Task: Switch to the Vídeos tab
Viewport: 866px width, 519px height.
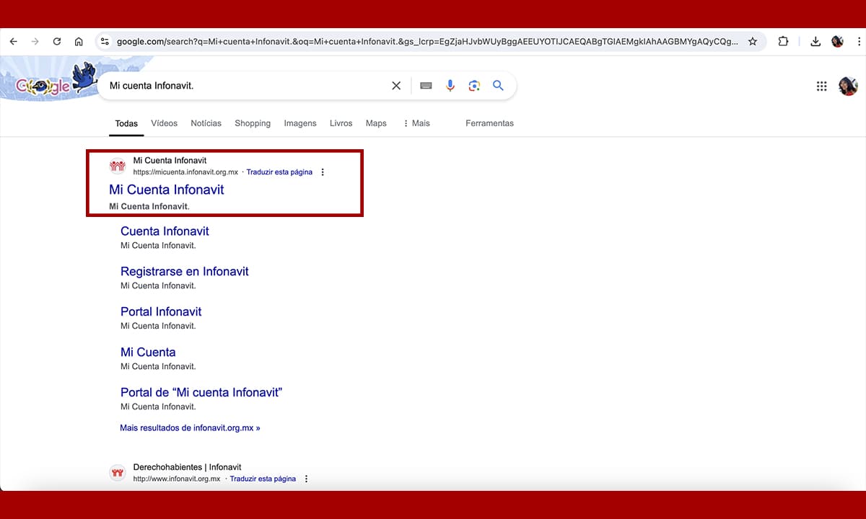Action: click(165, 123)
